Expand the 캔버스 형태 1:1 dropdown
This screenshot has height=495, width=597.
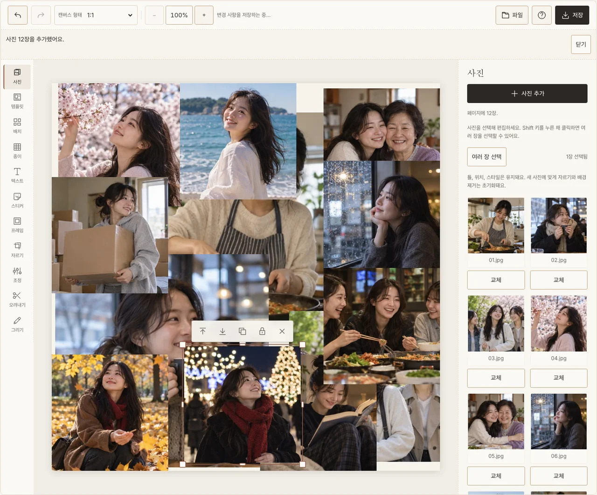point(96,15)
